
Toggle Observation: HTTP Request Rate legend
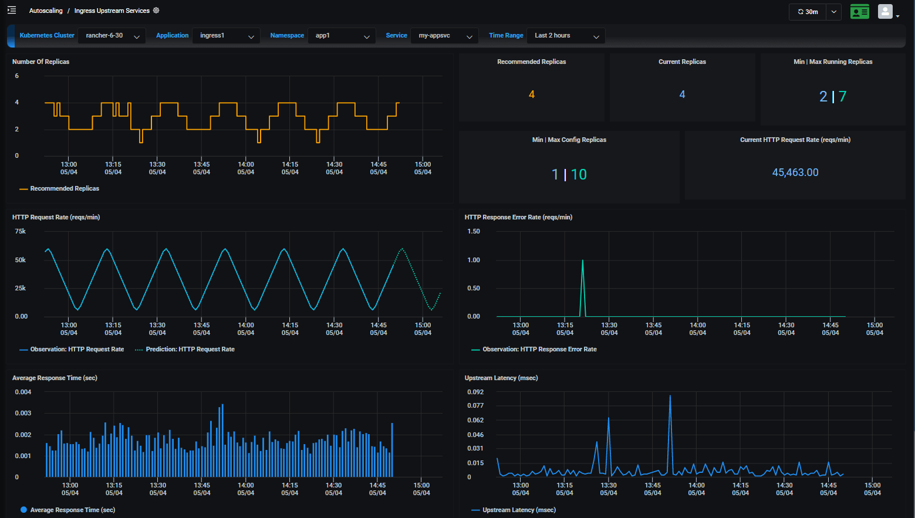(x=72, y=349)
